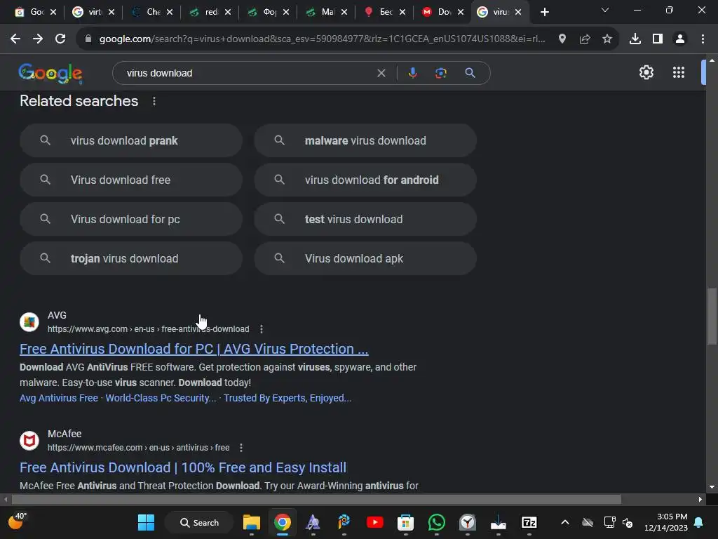Open Google apps grid

pos(679,72)
